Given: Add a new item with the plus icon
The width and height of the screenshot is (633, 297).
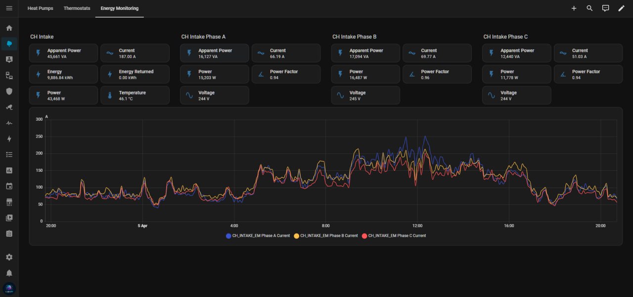Looking at the screenshot, I should click(x=574, y=8).
